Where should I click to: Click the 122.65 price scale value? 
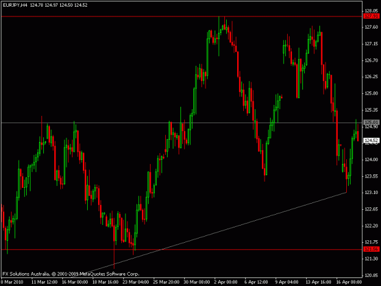pos(371,209)
